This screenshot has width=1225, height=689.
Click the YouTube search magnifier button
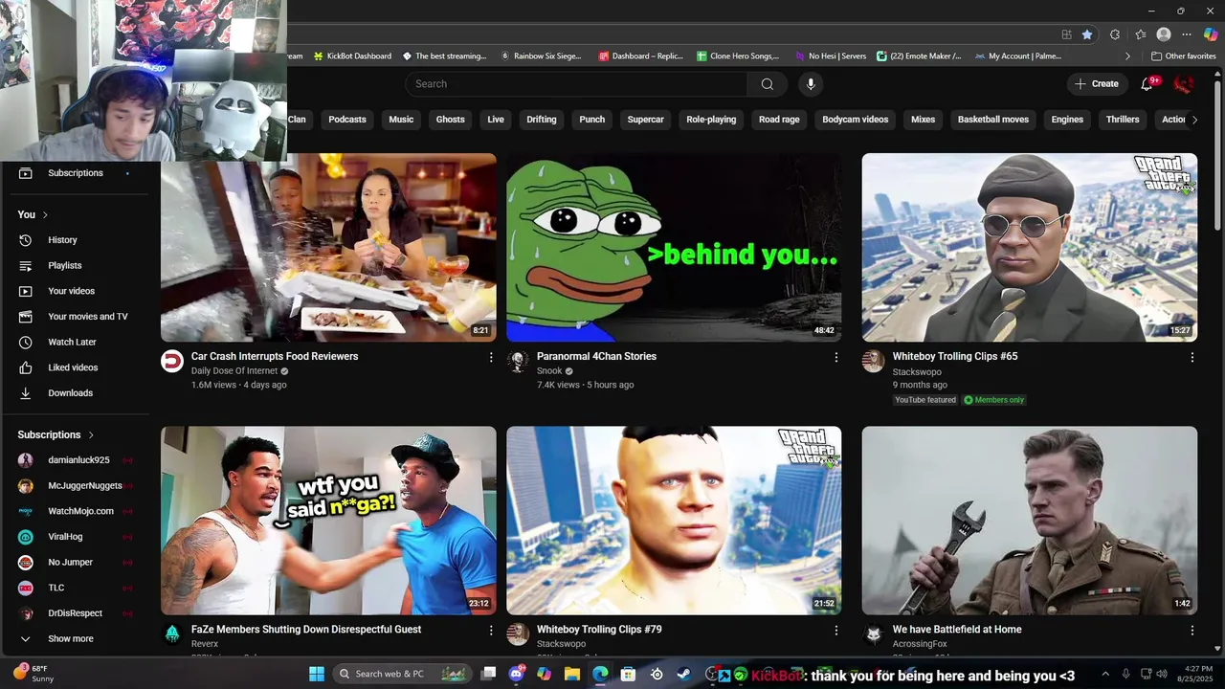pos(767,84)
